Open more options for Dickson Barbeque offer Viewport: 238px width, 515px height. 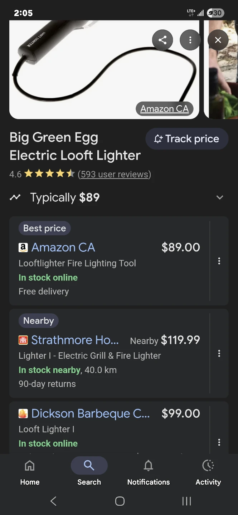pos(219,442)
